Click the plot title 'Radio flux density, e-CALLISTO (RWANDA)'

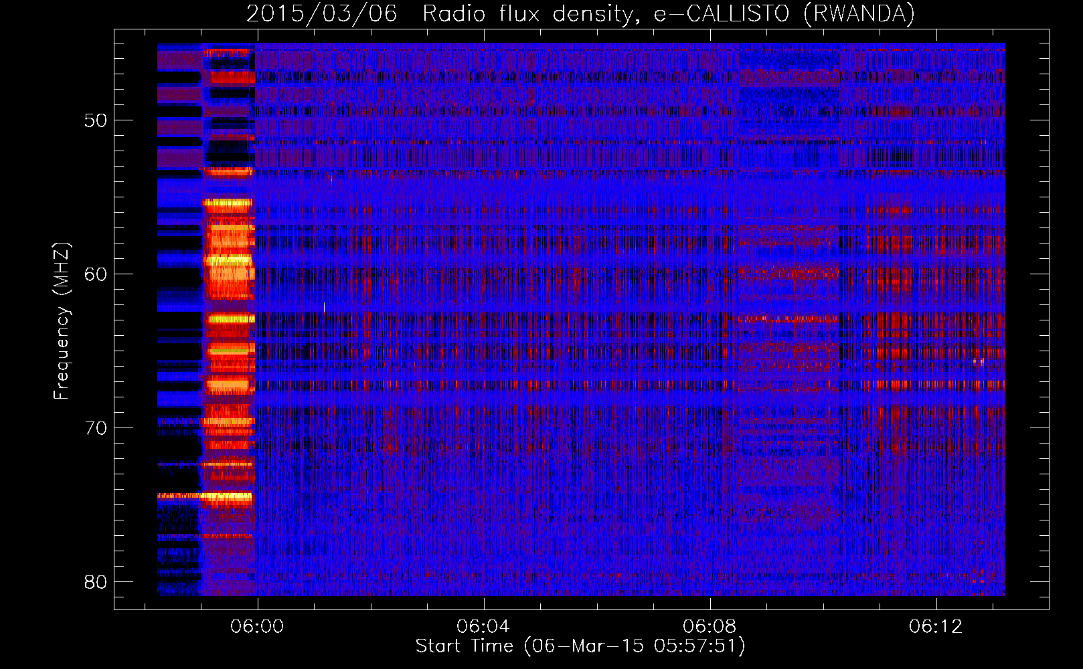[669, 13]
